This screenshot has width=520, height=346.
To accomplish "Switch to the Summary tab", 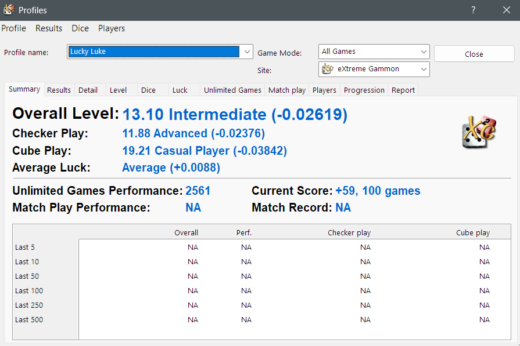I will click(24, 89).
